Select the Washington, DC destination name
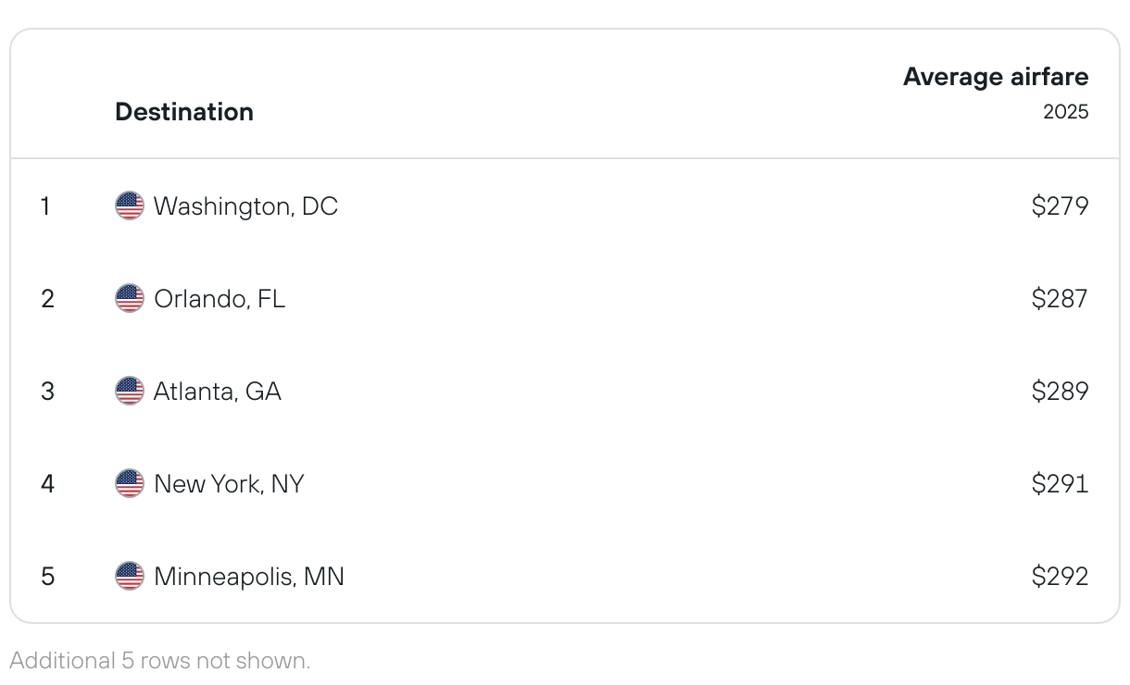Viewport: 1130px width, 685px height. click(x=245, y=206)
